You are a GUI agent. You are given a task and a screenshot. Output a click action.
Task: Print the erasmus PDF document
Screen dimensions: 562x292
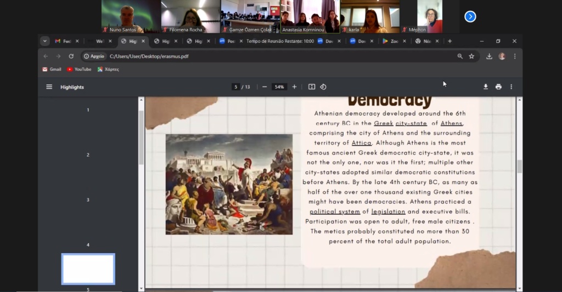498,87
